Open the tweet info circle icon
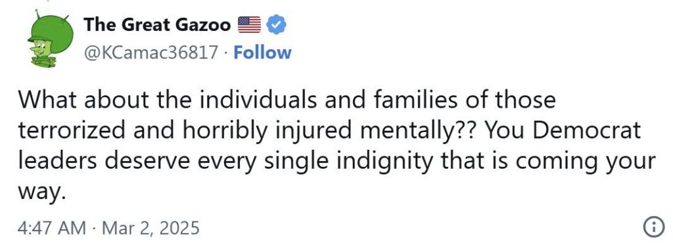 pos(652,227)
